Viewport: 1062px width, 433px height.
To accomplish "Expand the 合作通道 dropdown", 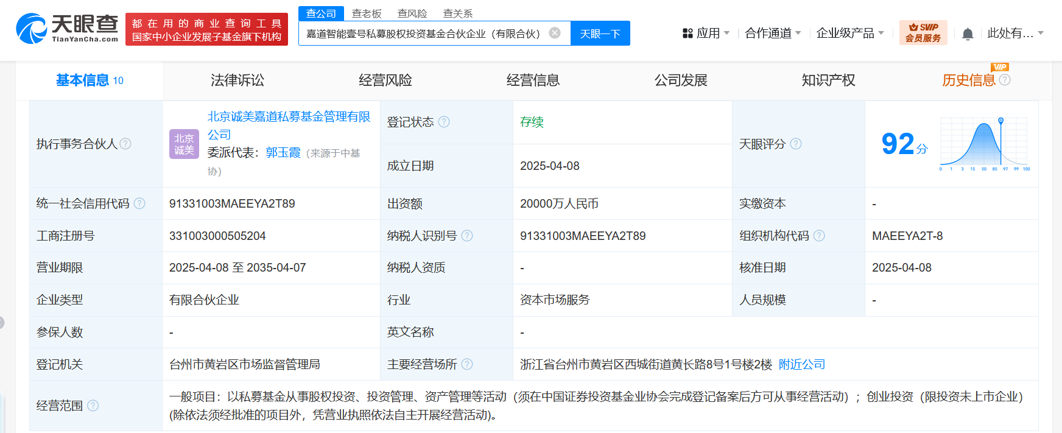I will pyautogui.click(x=772, y=33).
